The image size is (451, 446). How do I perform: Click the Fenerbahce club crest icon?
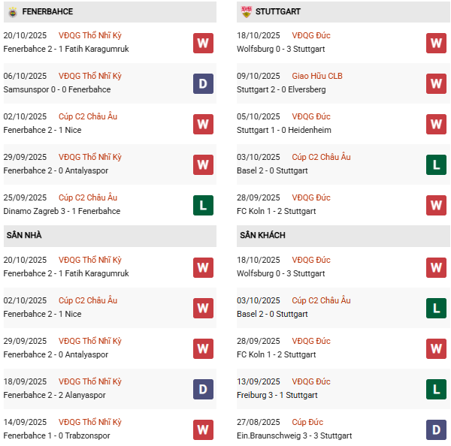tap(13, 12)
